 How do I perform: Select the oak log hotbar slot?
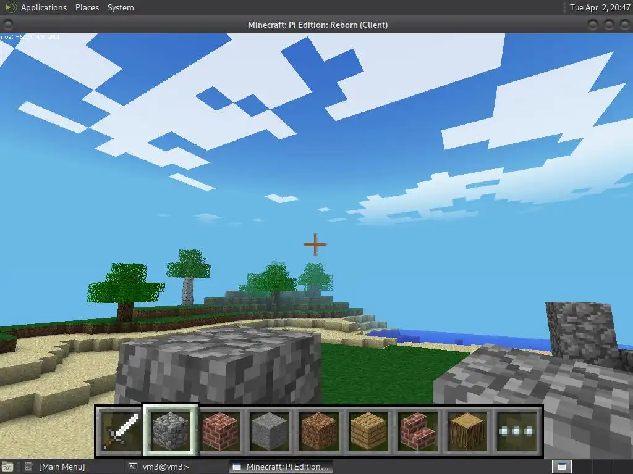pos(467,431)
